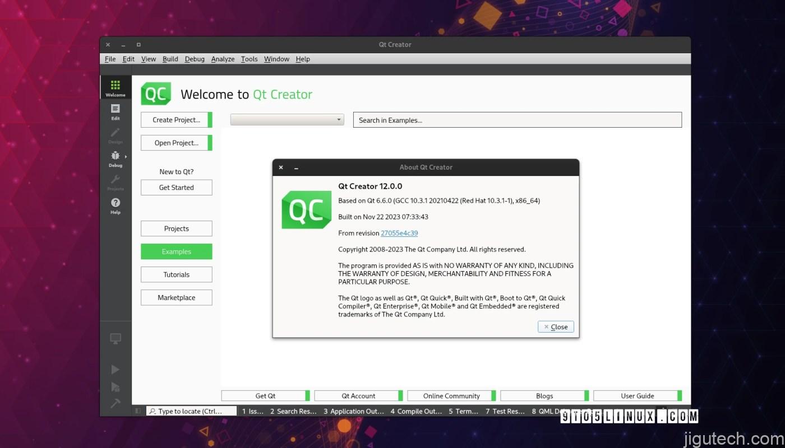This screenshot has width=785, height=448.
Task: Open the Debug menu
Action: [195, 59]
